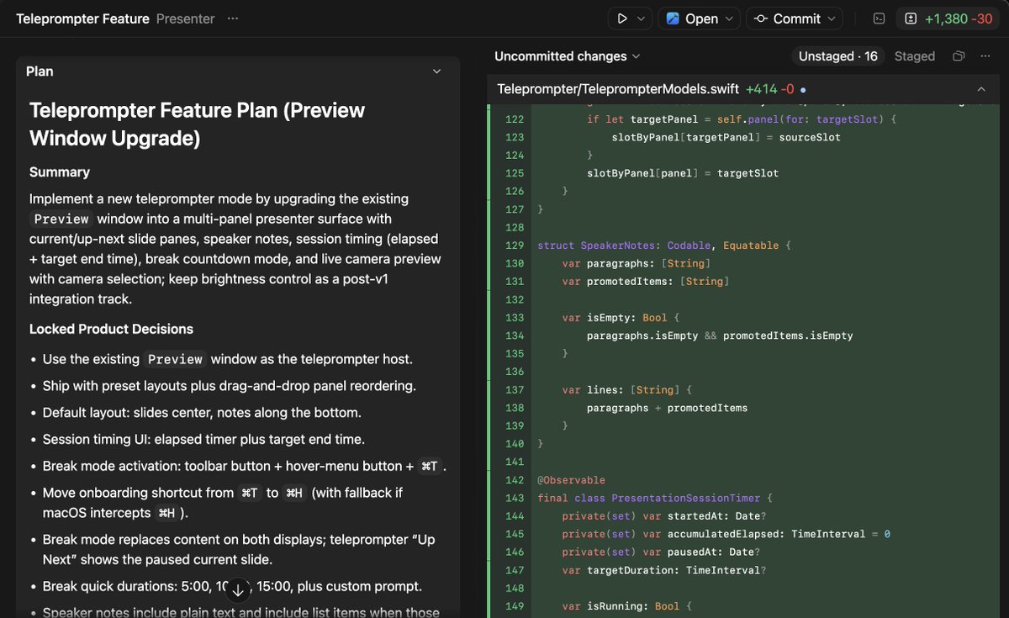Click the Presenter label in the header

pos(185,18)
